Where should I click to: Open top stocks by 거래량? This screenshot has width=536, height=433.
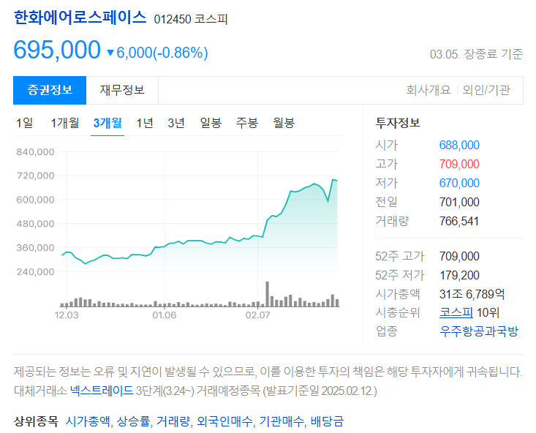click(173, 421)
